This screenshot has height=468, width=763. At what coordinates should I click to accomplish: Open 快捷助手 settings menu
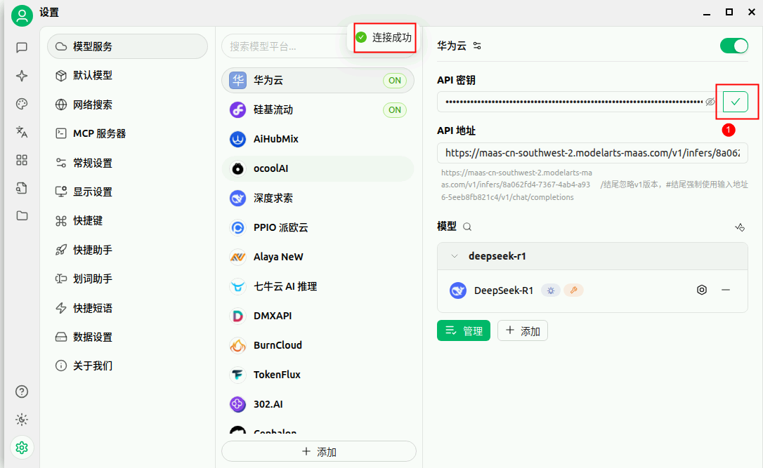tap(127, 250)
